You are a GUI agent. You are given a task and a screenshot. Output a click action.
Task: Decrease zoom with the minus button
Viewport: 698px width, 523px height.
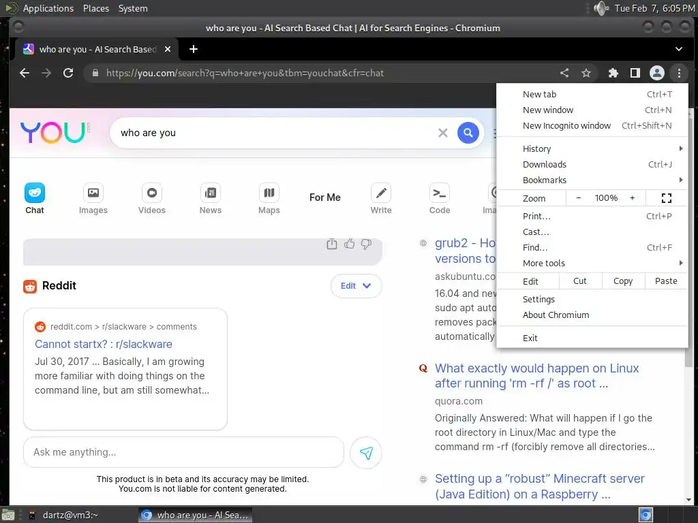click(578, 198)
